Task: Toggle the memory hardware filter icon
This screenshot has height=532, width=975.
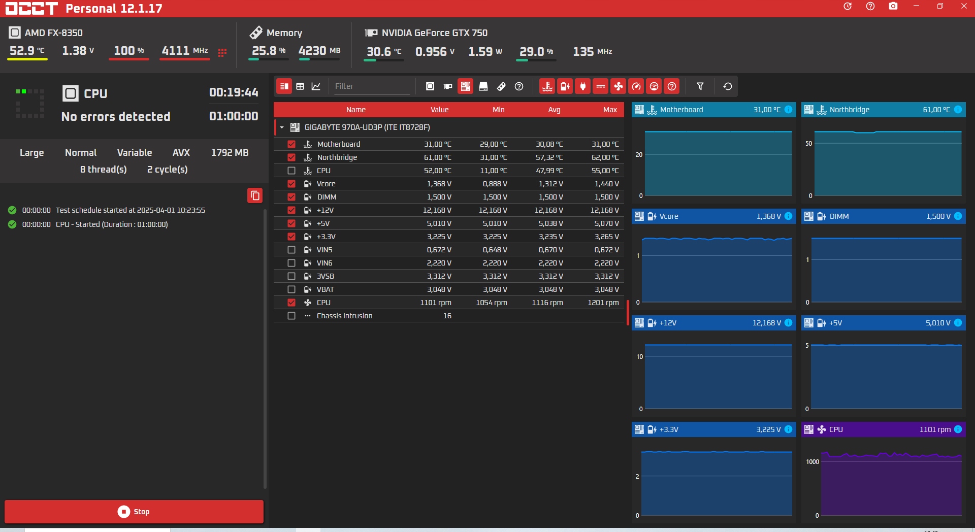Action: coord(501,86)
